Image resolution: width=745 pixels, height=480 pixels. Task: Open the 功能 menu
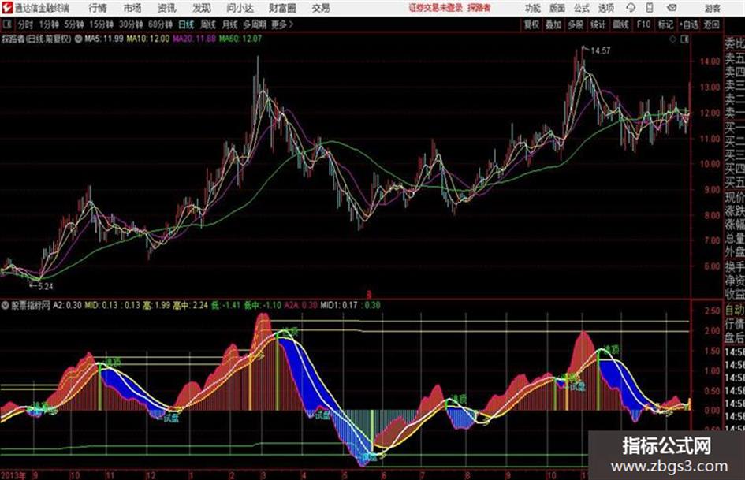pyautogui.click(x=533, y=8)
